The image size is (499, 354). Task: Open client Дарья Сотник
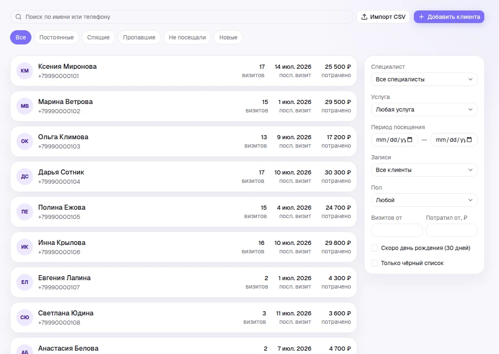point(184,177)
